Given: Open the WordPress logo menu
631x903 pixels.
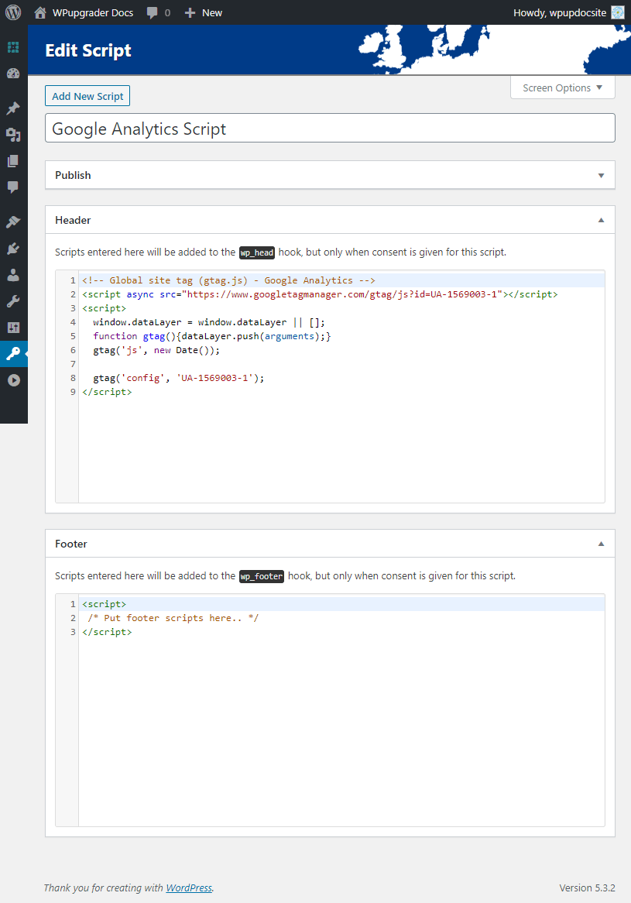Looking at the screenshot, I should tap(12, 12).
